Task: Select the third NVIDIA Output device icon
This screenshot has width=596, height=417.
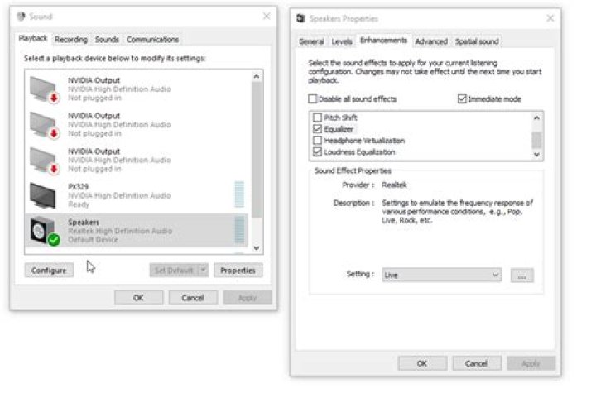Action: point(44,161)
